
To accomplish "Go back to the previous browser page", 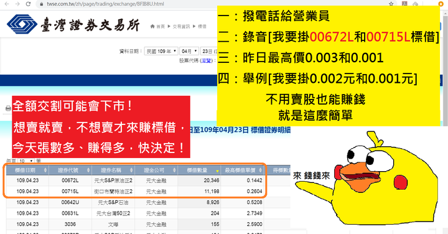I will 7,4.
